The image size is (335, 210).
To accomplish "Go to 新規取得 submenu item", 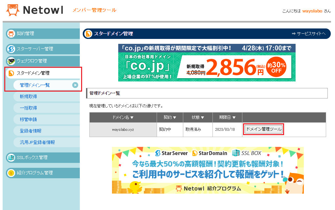I will coord(47,96).
